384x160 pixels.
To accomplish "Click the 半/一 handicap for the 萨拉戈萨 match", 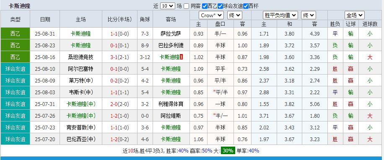I will (221, 34).
